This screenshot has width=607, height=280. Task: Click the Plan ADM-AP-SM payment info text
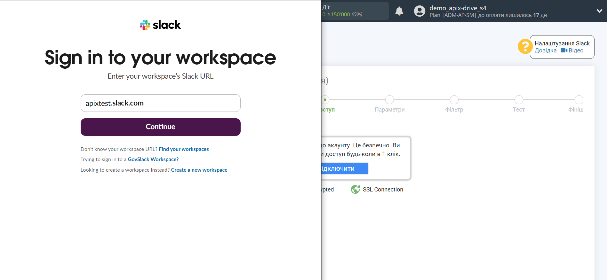tap(488, 15)
